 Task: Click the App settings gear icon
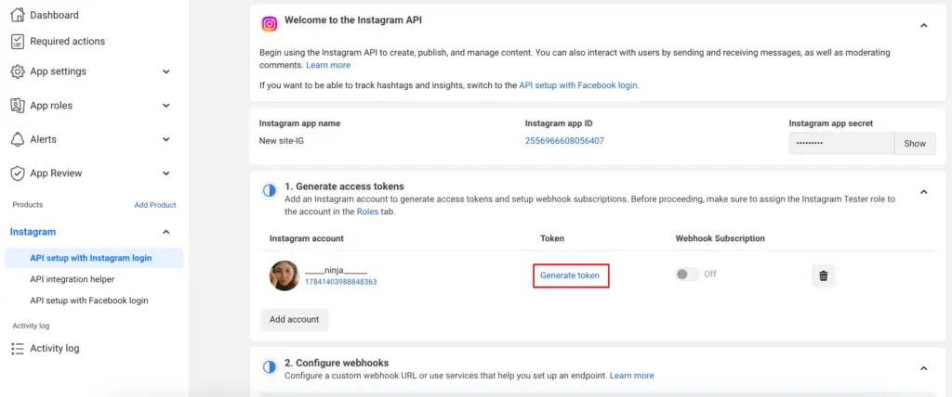coord(18,71)
